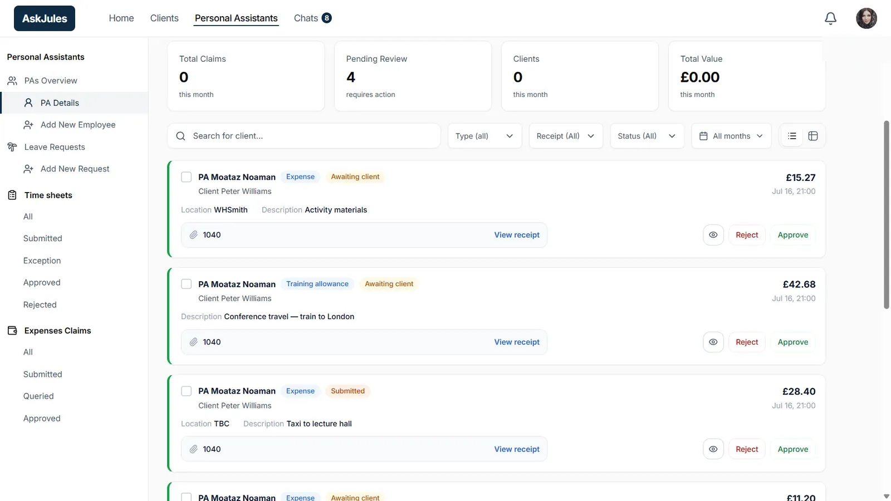The width and height of the screenshot is (891, 501).
Task: Tick the checkbox for the Training allowance claim
Action: coord(187,284)
